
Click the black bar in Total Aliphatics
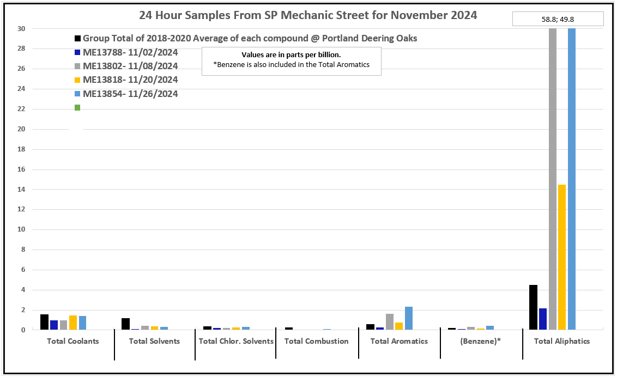[x=533, y=307]
